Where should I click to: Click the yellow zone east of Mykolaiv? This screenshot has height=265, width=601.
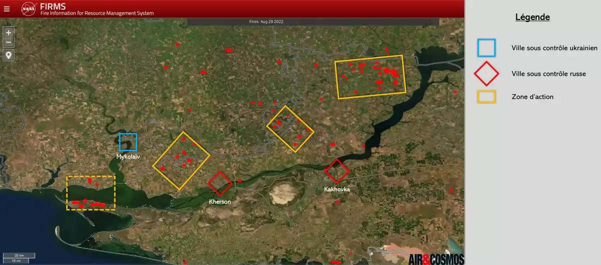[x=181, y=160]
